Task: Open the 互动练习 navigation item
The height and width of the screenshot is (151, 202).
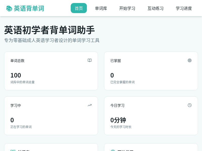Action: [x=156, y=8]
